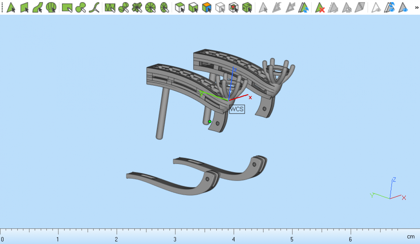Select the wireframe cube icon
420x244 pixels.
click(220, 7)
